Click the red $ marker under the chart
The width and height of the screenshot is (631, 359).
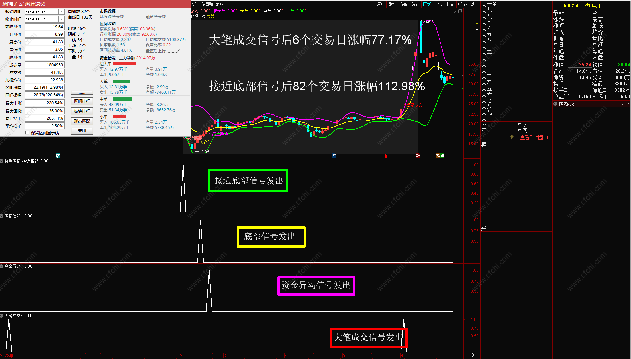(386, 156)
